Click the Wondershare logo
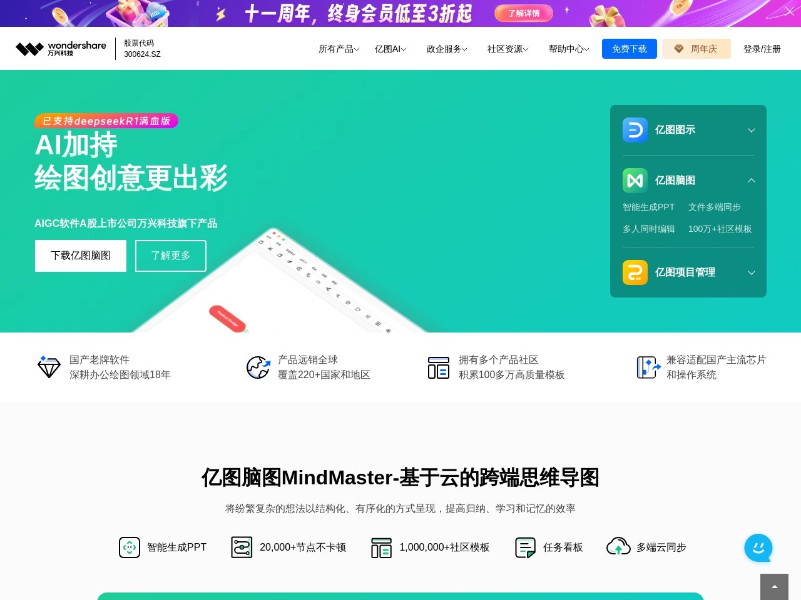This screenshot has height=600, width=801. [x=61, y=49]
